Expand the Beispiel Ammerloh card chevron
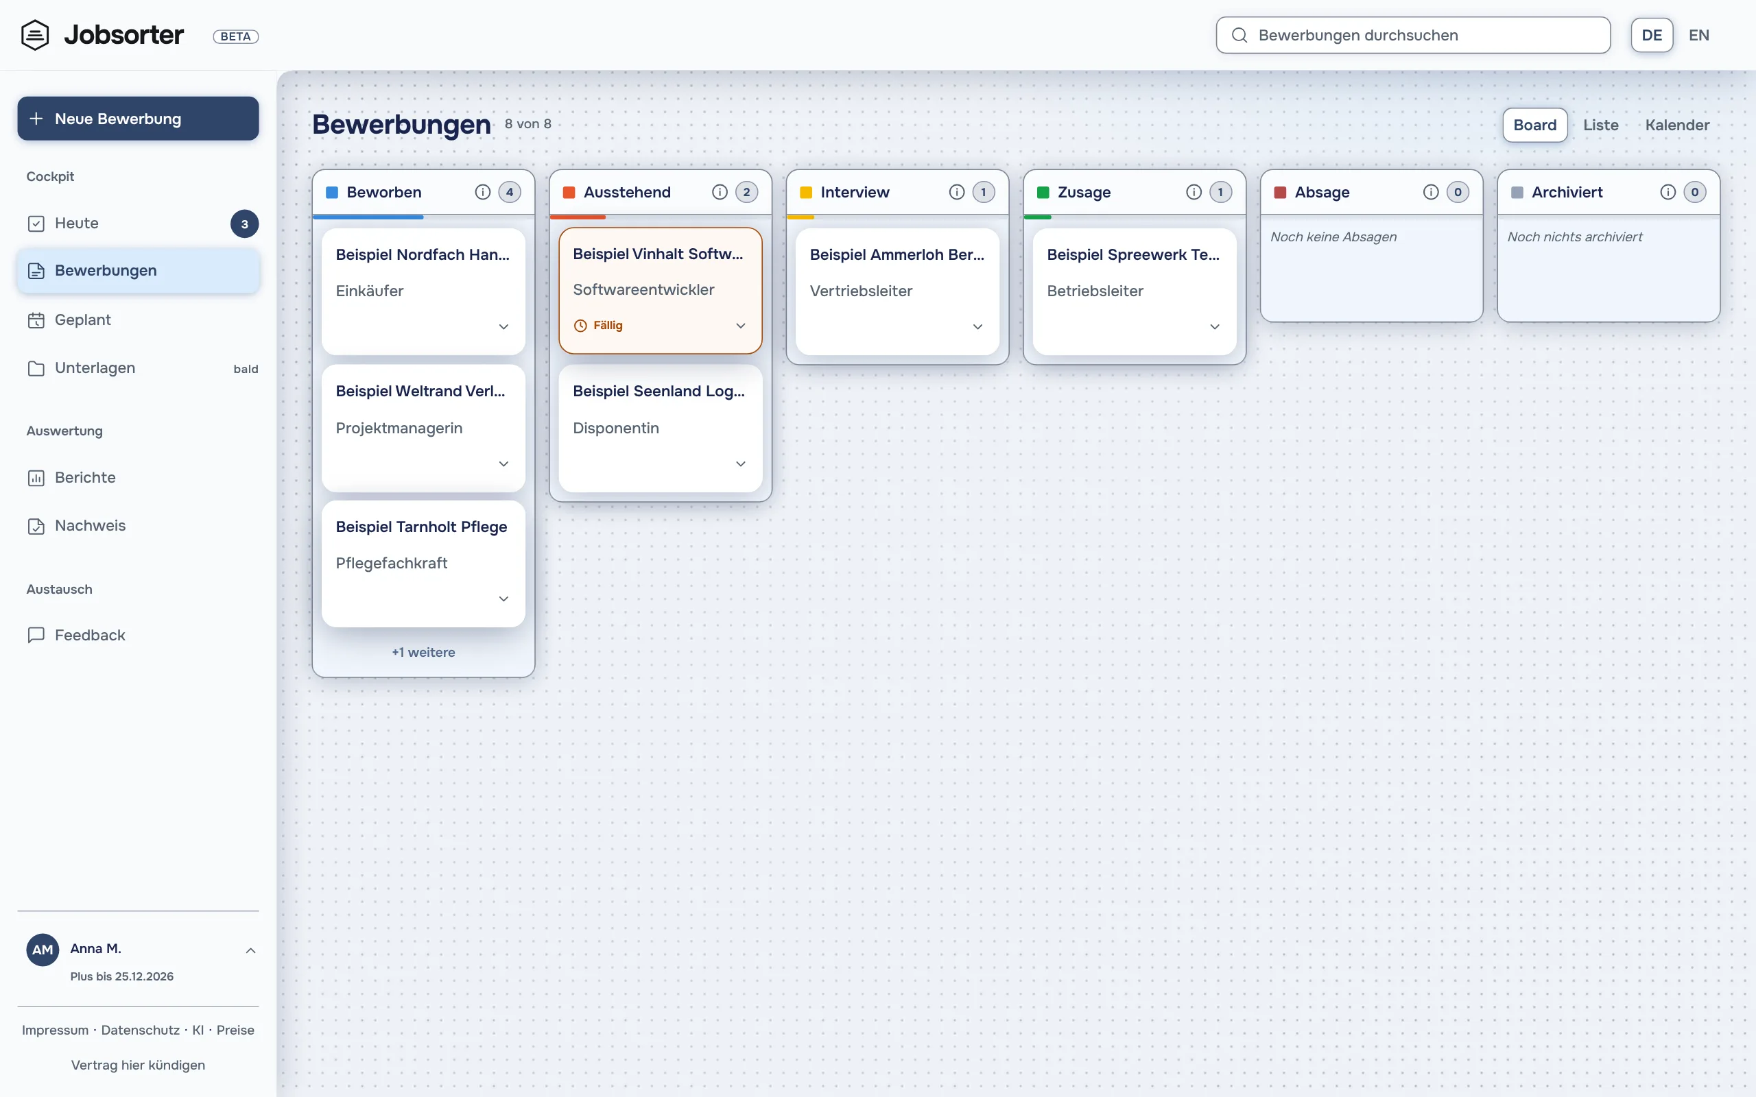The height and width of the screenshot is (1097, 1756). click(x=977, y=326)
